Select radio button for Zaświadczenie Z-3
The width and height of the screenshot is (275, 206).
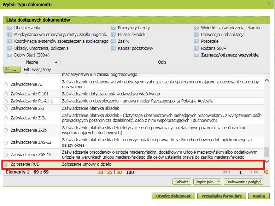click(x=6, y=108)
